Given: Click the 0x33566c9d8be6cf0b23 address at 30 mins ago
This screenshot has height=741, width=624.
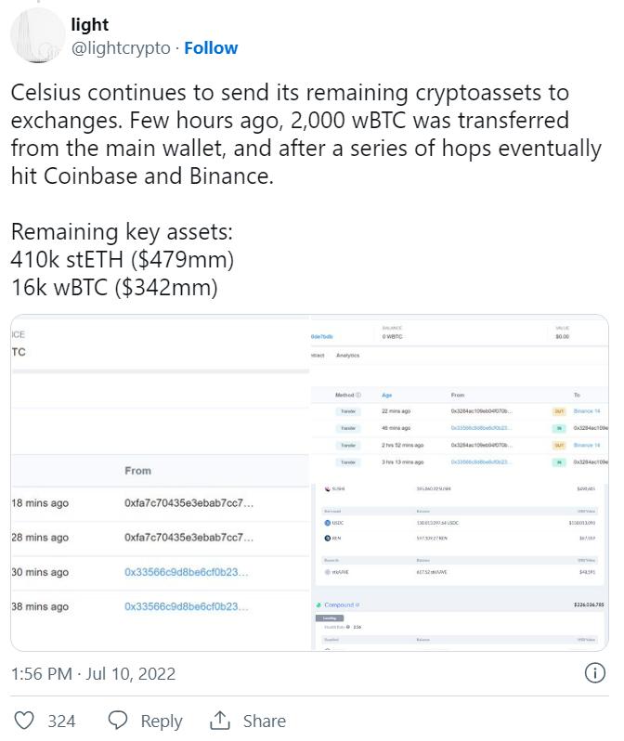Looking at the screenshot, I should click(186, 572).
